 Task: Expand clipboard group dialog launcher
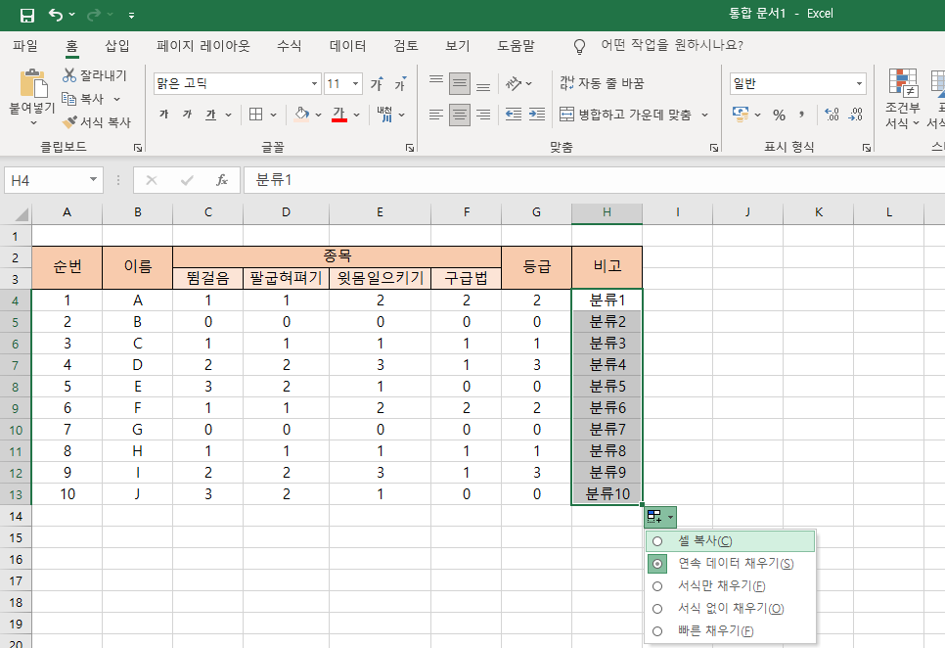pyautogui.click(x=137, y=147)
